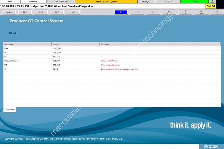Click the GoTo navigation icon button
The height and width of the screenshot is (149, 224).
(169, 12)
